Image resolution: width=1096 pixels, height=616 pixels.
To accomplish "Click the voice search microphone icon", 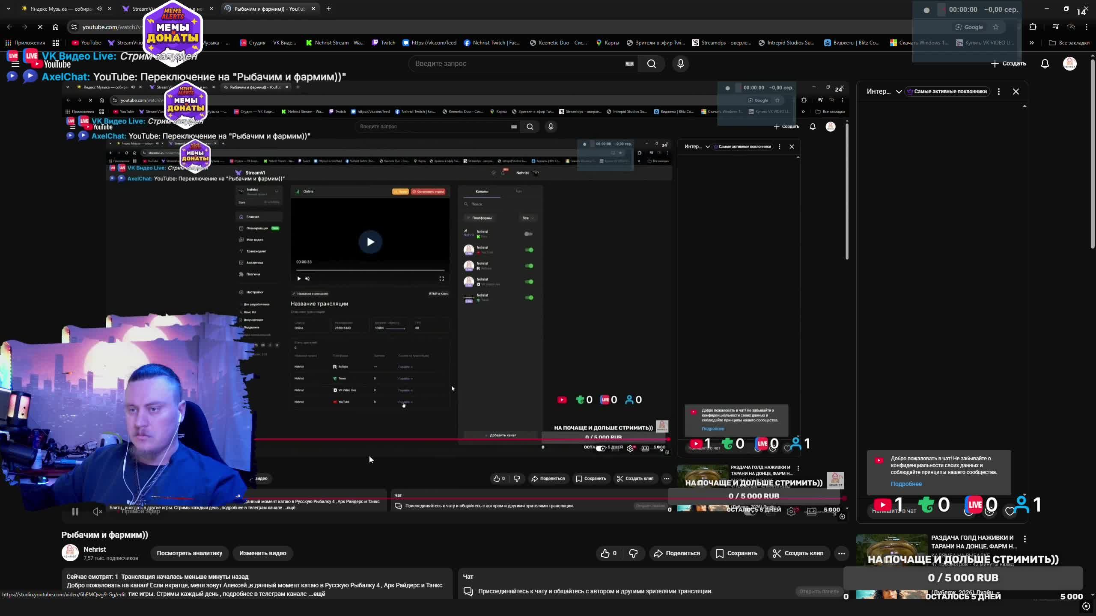I will [680, 64].
